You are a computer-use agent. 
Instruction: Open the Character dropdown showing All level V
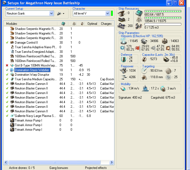point(107,13)
